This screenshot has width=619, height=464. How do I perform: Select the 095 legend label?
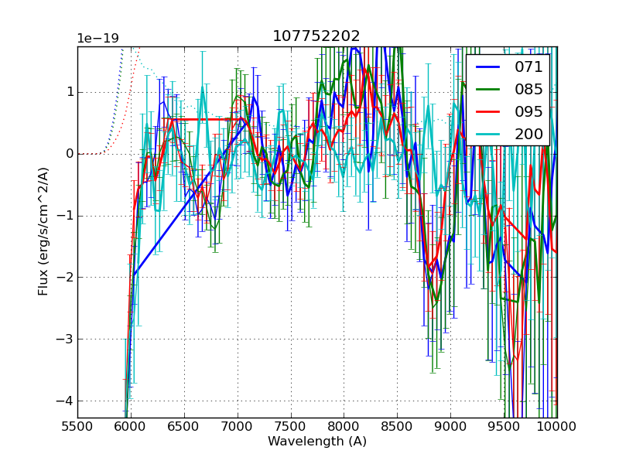click(x=528, y=111)
